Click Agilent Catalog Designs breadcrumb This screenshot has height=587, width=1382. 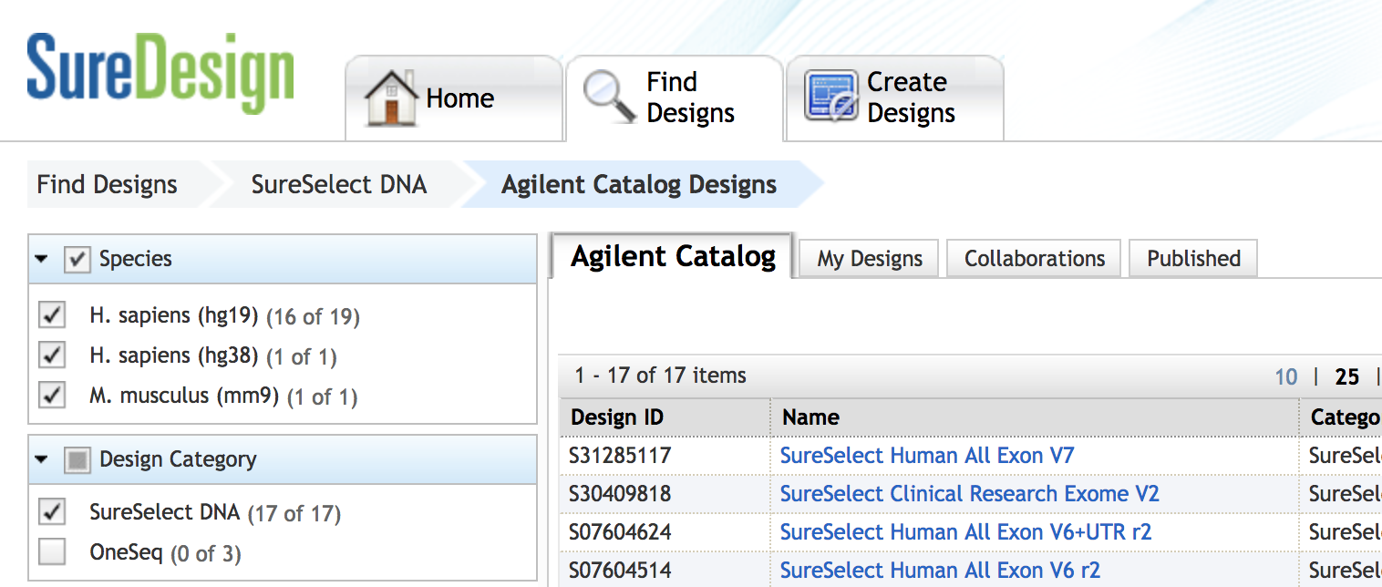[639, 184]
